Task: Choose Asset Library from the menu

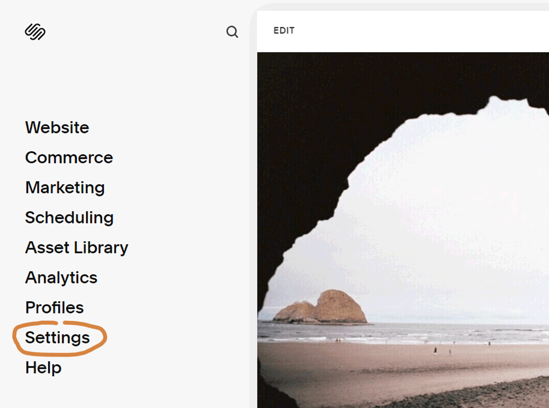Action: pos(77,248)
